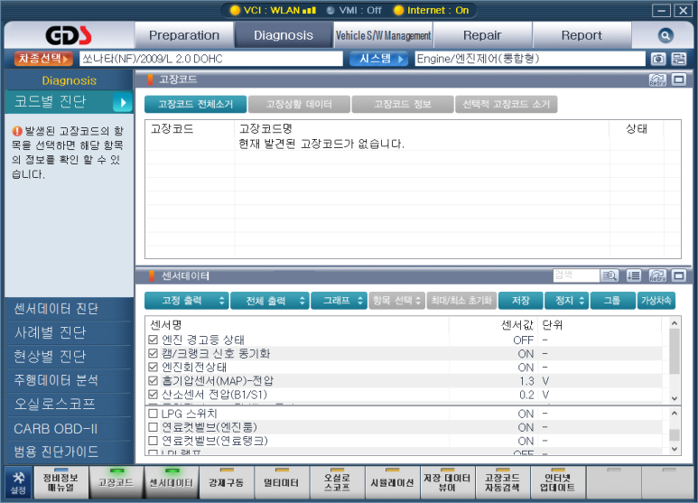
Task: Click Retry icon in 센서데이터 header
Action: pyautogui.click(x=657, y=275)
